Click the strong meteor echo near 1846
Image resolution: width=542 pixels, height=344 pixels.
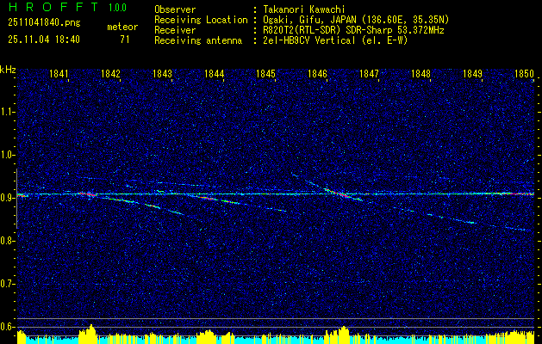pos(342,193)
